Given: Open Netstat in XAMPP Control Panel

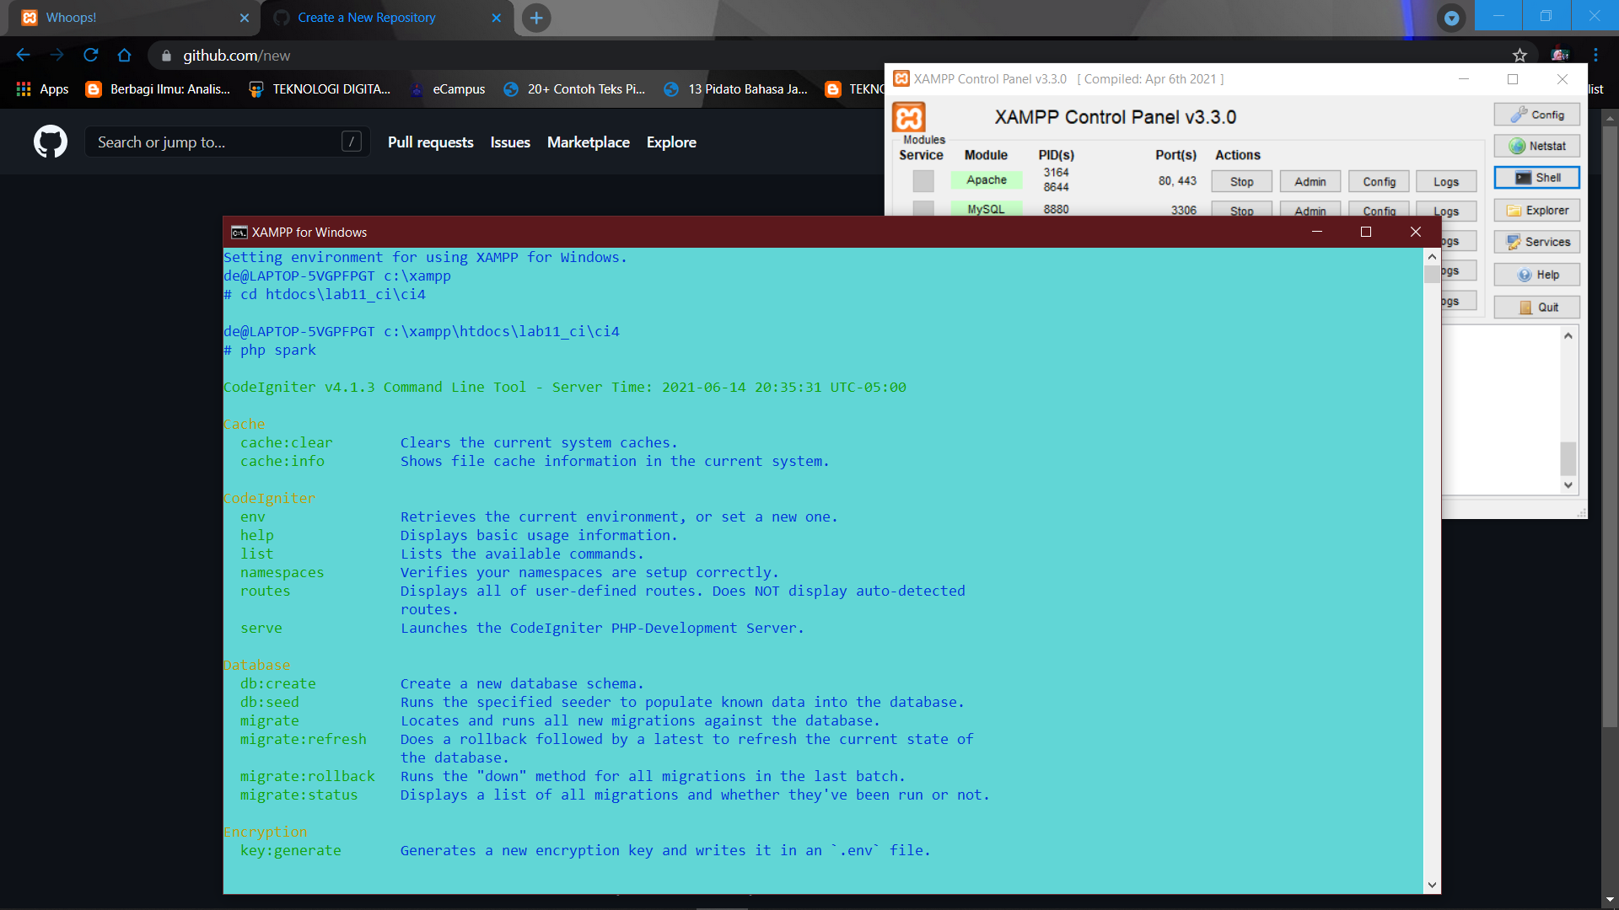Looking at the screenshot, I should click(x=1536, y=145).
